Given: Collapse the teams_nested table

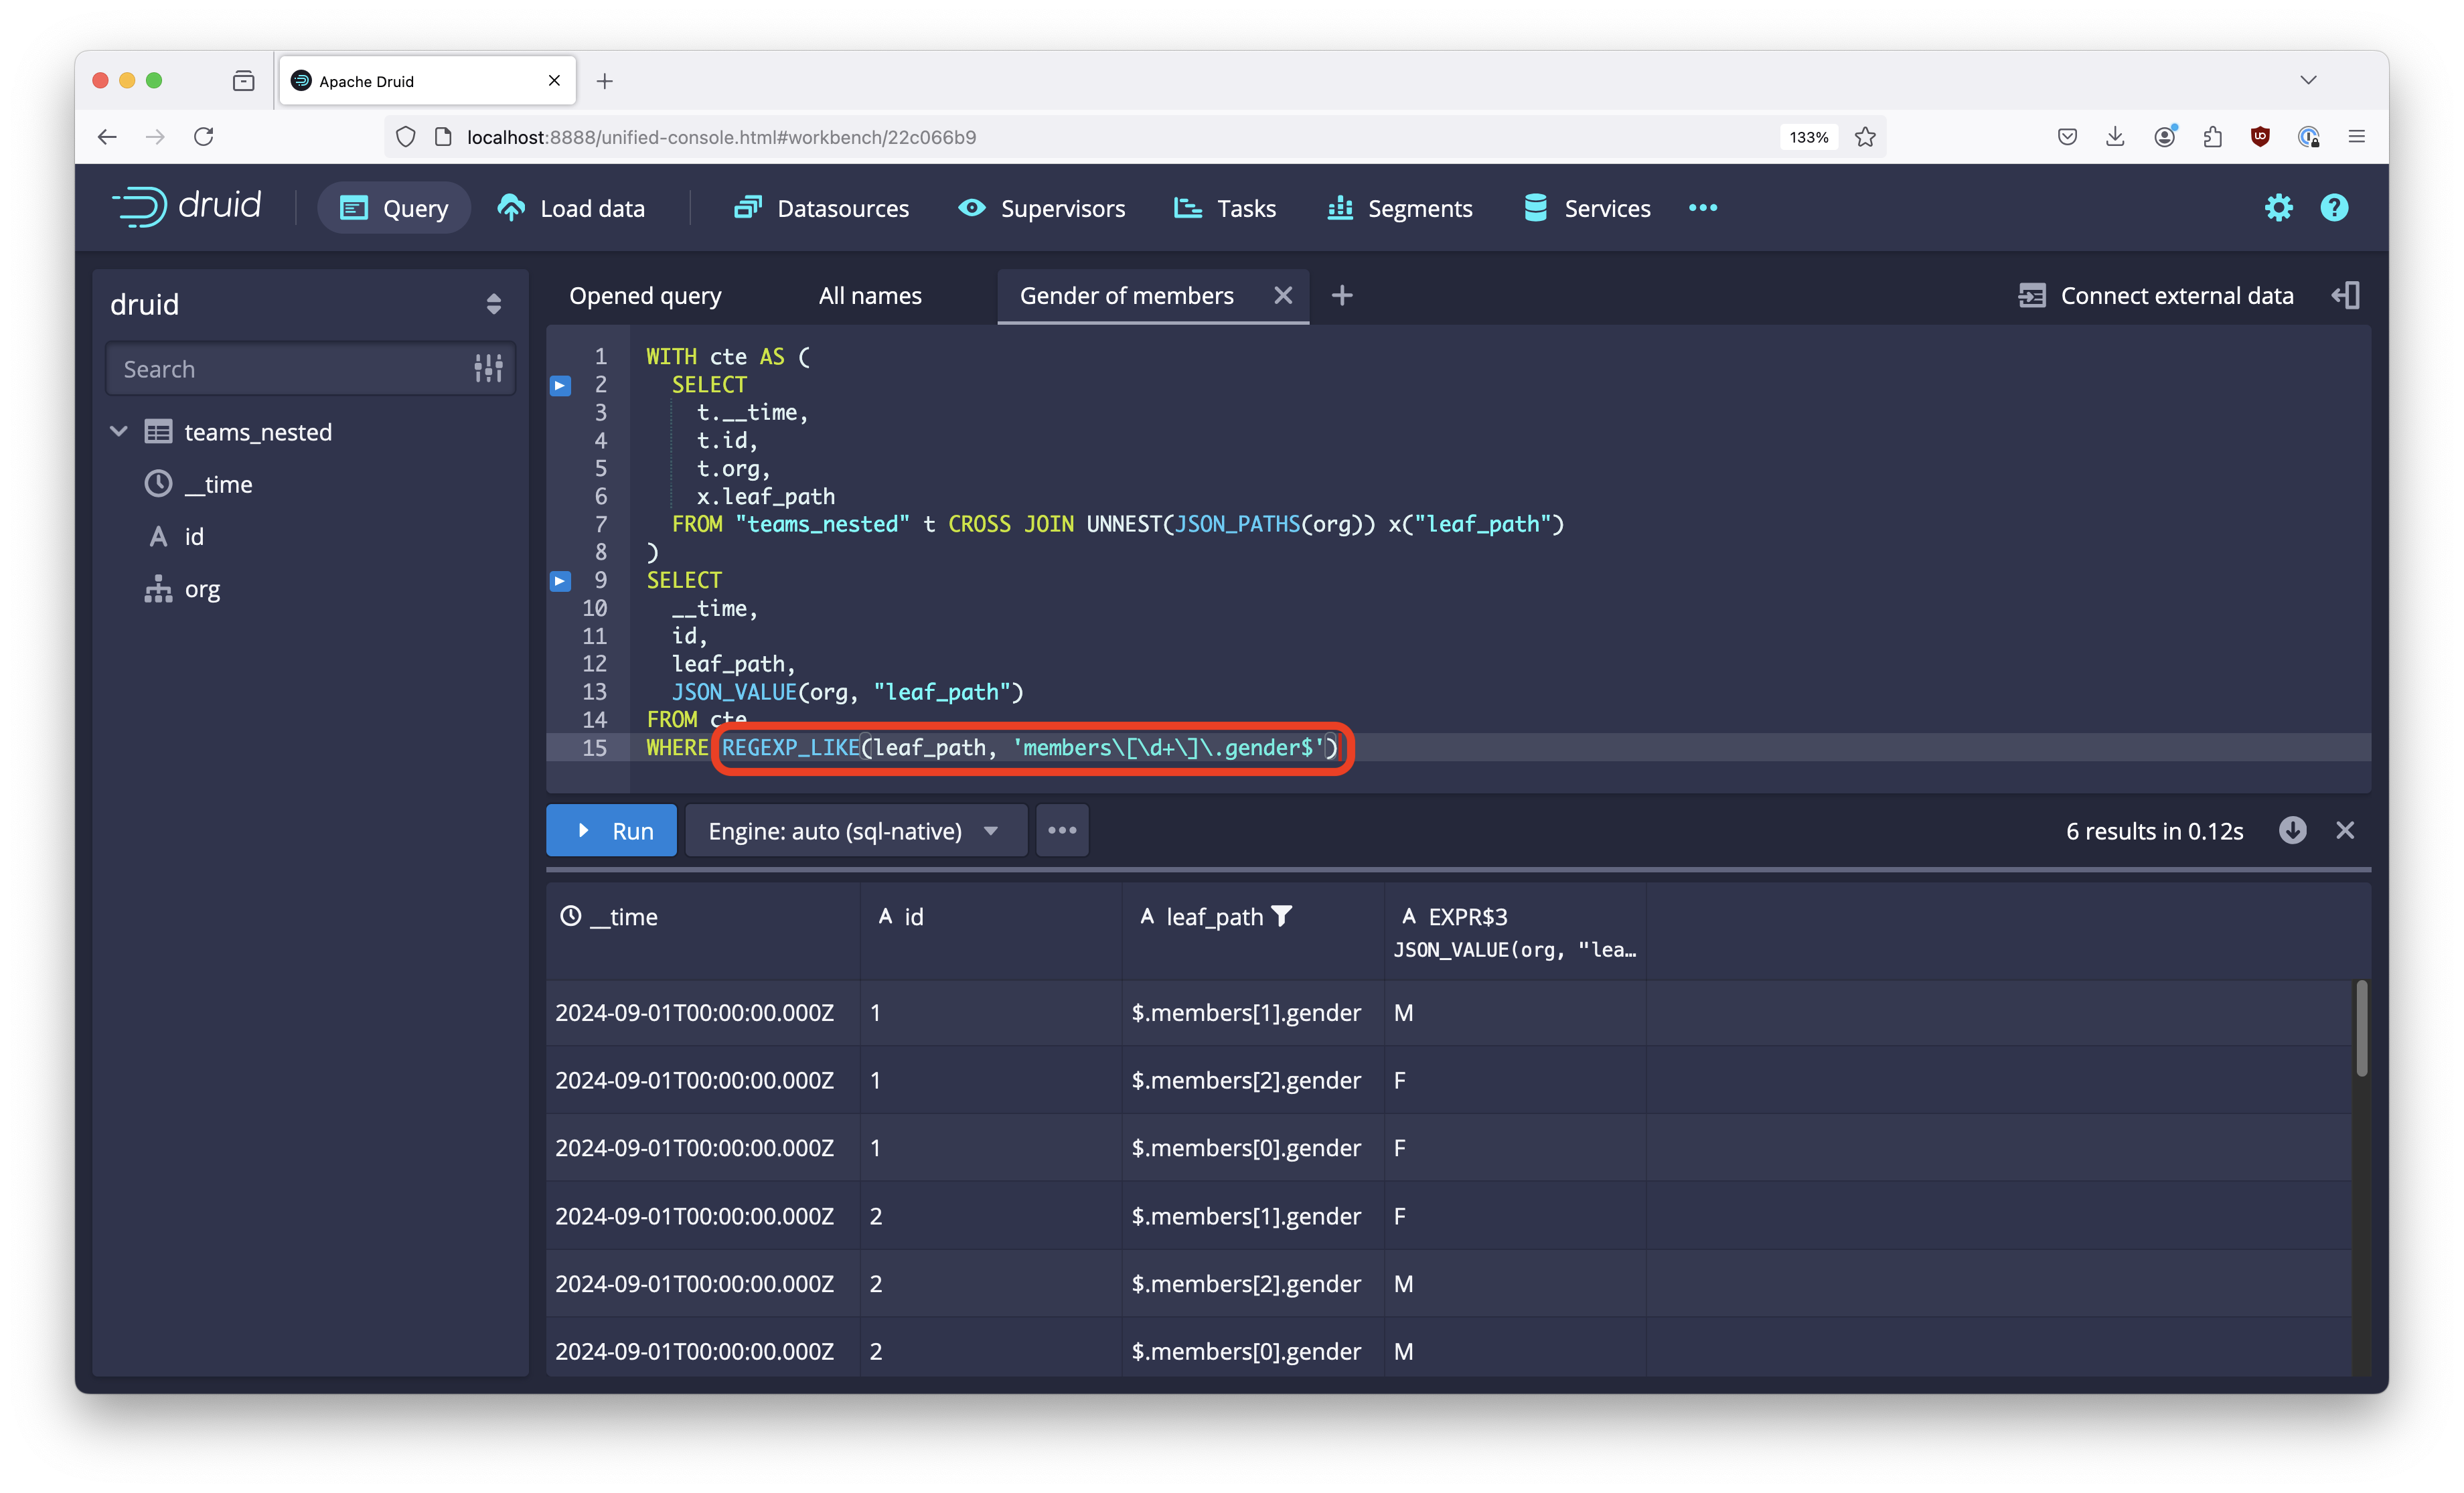Looking at the screenshot, I should (x=119, y=431).
